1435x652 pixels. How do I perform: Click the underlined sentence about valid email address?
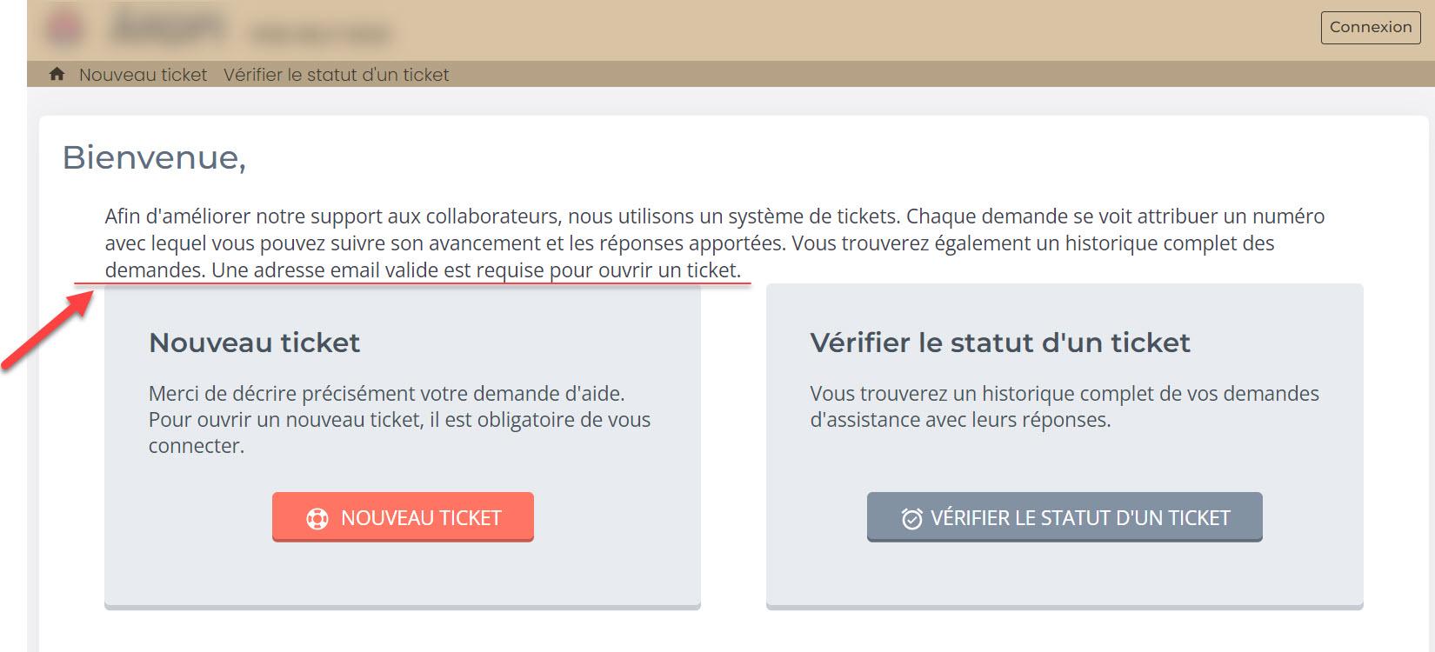[x=476, y=270]
